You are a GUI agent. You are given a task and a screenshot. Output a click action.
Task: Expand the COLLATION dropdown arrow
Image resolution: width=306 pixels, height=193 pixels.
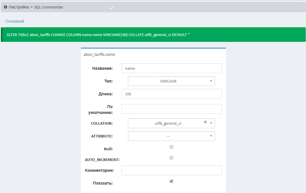[211, 123]
